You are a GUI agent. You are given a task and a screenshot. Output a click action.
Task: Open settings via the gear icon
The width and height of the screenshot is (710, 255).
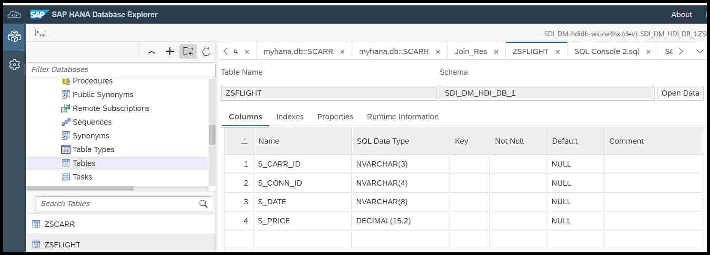click(14, 64)
